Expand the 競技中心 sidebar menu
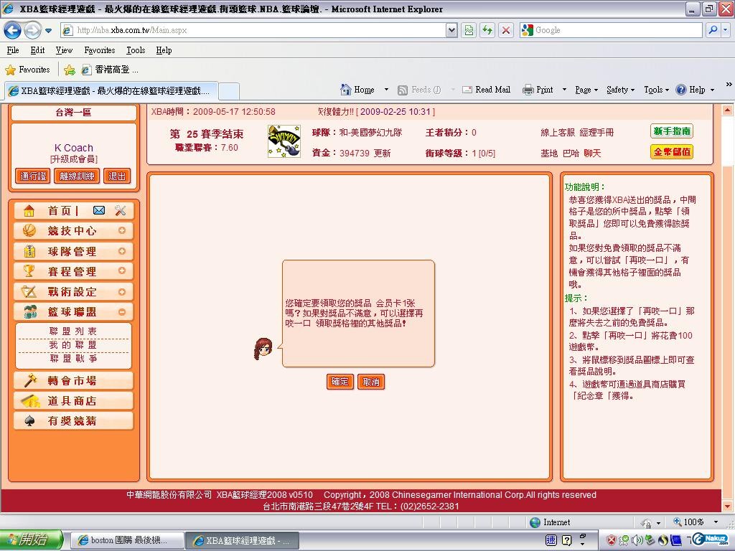The image size is (735, 551). [x=74, y=230]
